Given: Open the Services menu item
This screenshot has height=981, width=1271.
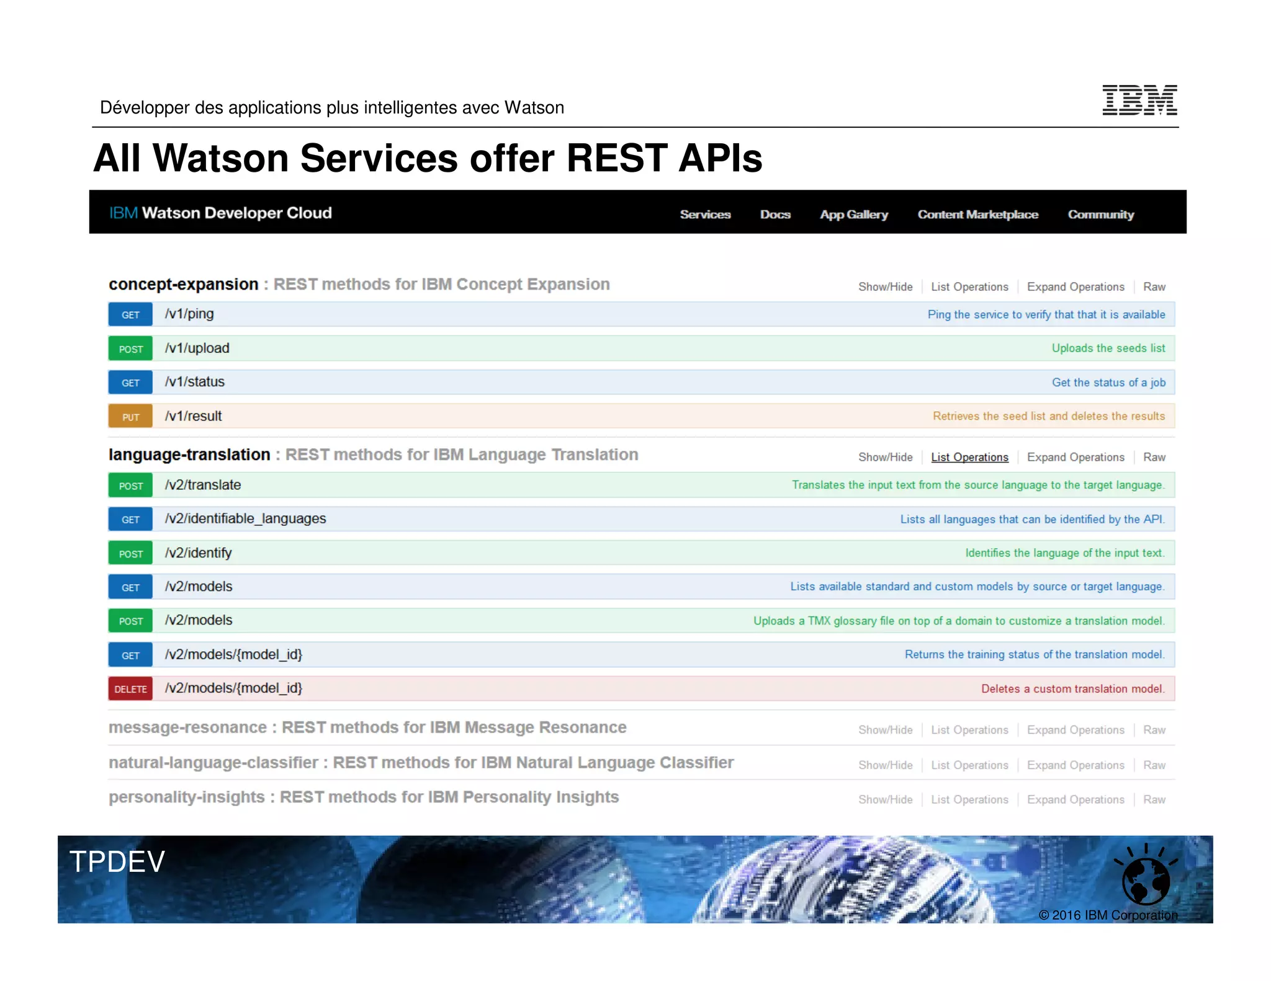Looking at the screenshot, I should click(705, 215).
